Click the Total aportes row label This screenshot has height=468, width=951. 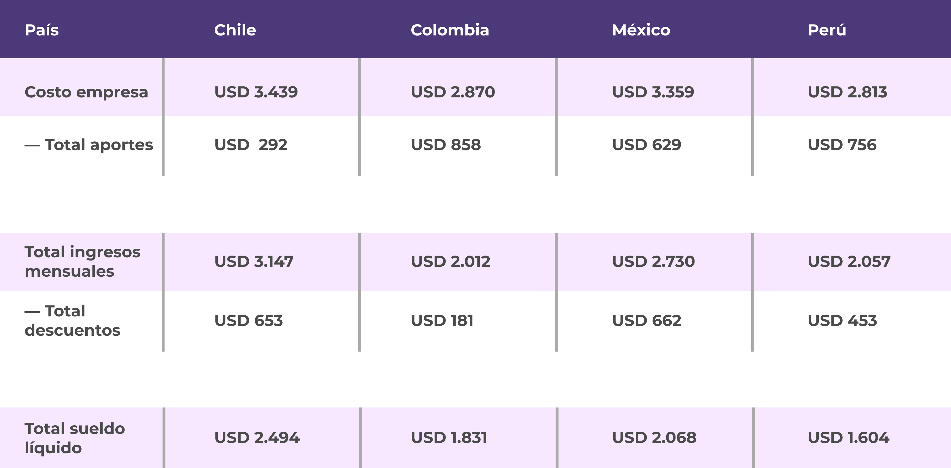(x=88, y=145)
